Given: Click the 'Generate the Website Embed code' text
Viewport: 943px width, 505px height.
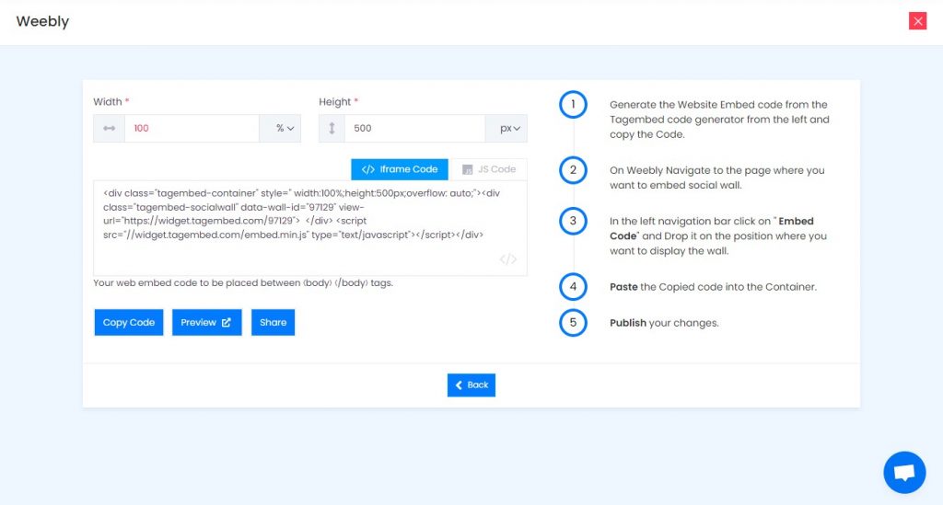Looking at the screenshot, I should coord(719,120).
